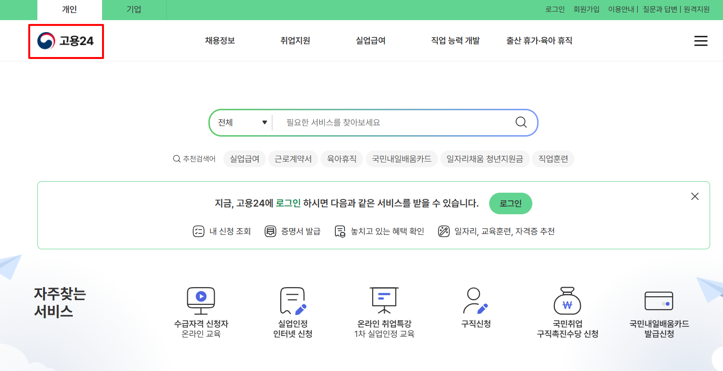Close the login notice banner
723x371 pixels.
pos(695,196)
